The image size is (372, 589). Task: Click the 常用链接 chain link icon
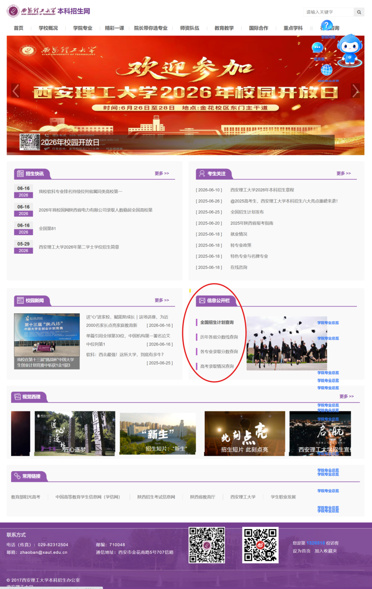click(x=17, y=476)
